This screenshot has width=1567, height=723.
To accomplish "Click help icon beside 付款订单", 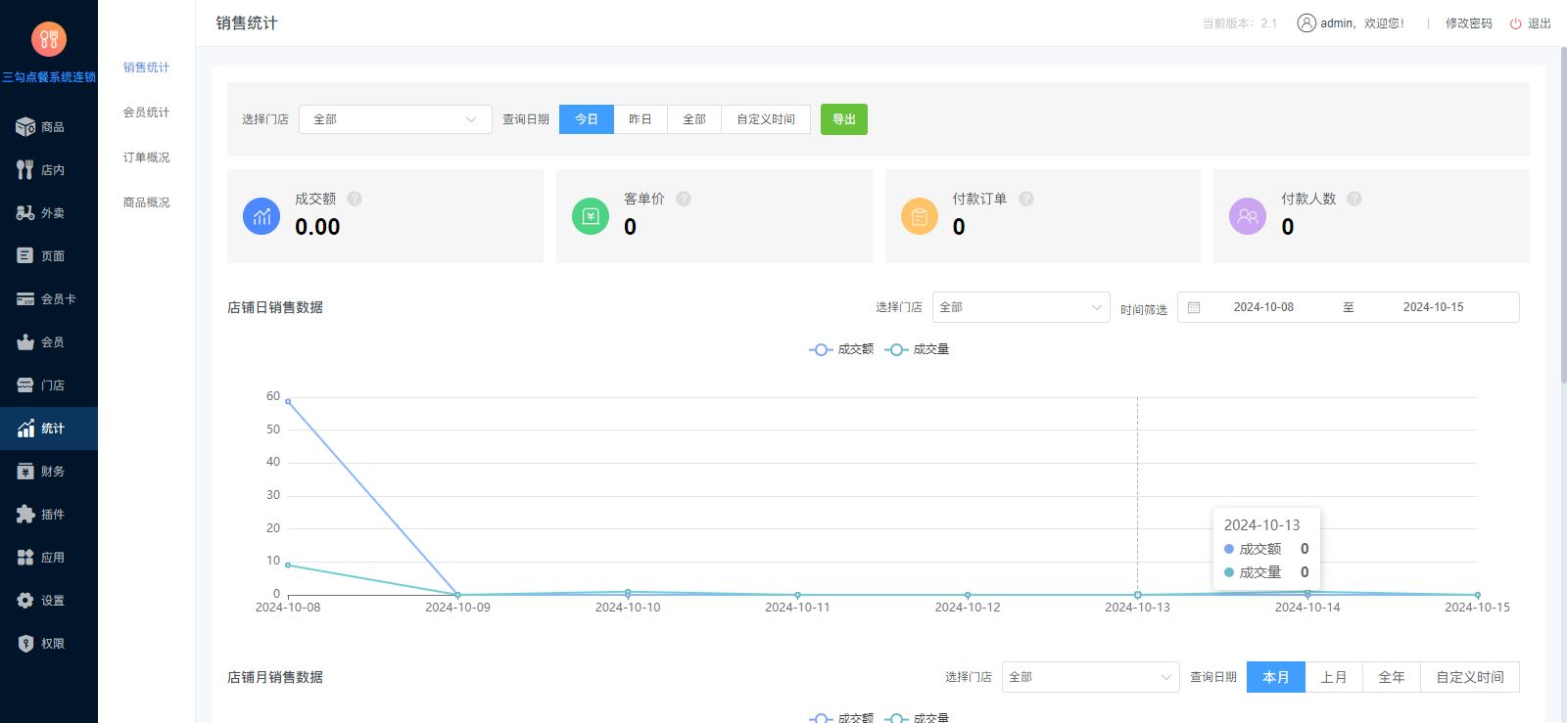I will 1026,199.
